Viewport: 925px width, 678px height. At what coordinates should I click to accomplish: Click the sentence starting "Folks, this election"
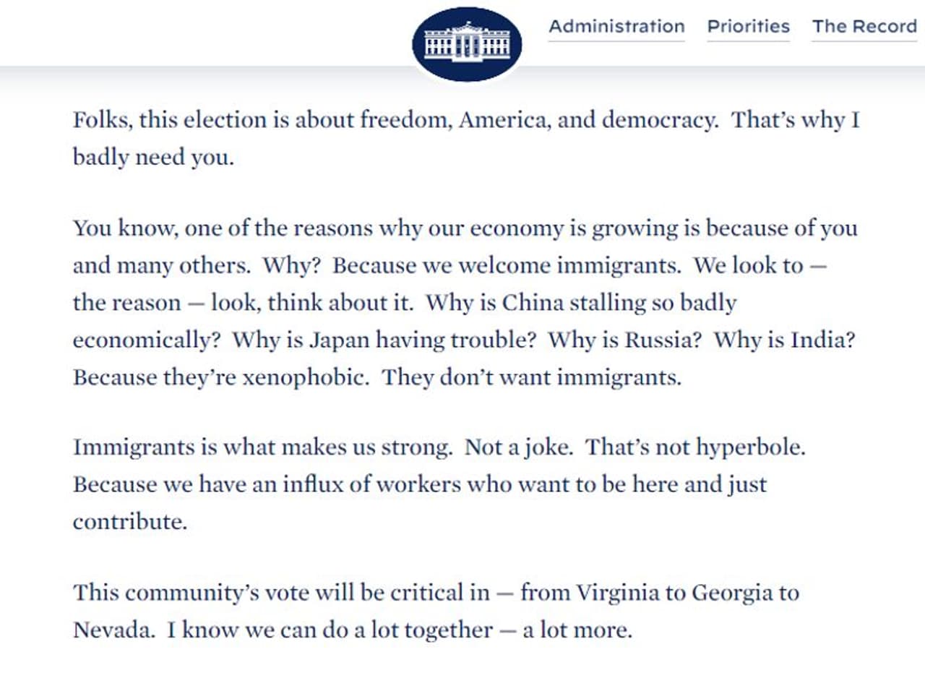(289, 120)
